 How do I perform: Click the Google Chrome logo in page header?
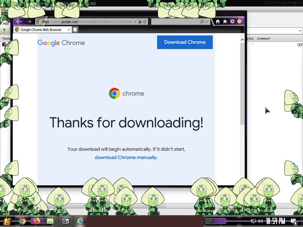[61, 43]
